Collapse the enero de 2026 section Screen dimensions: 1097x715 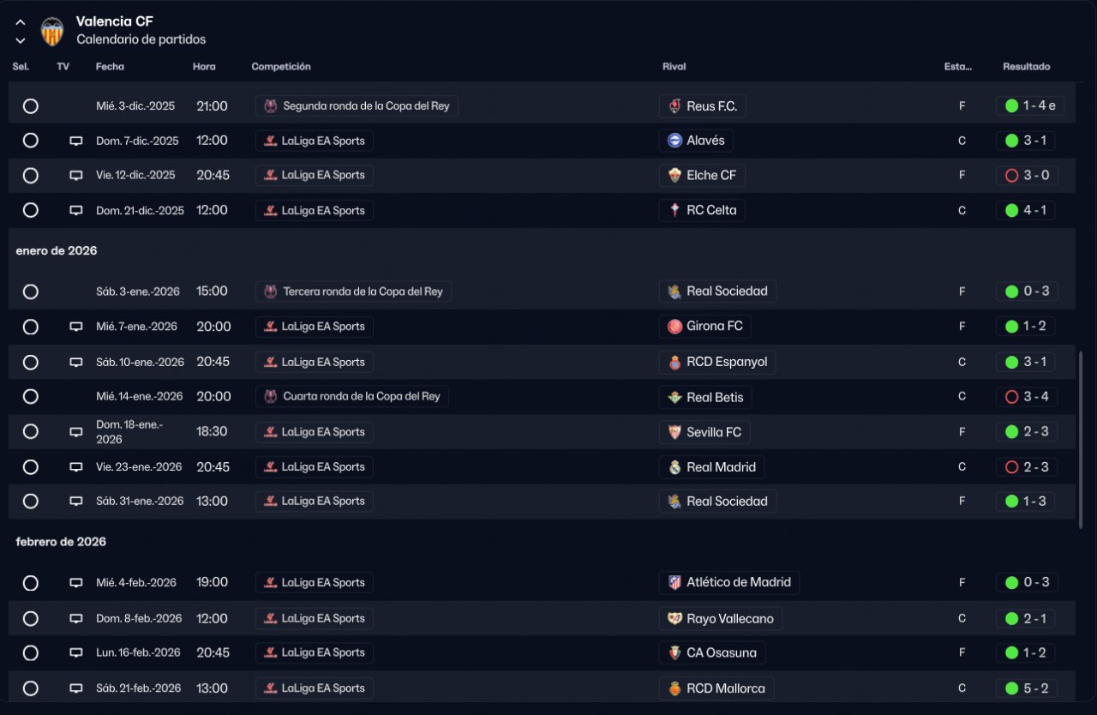coord(57,251)
